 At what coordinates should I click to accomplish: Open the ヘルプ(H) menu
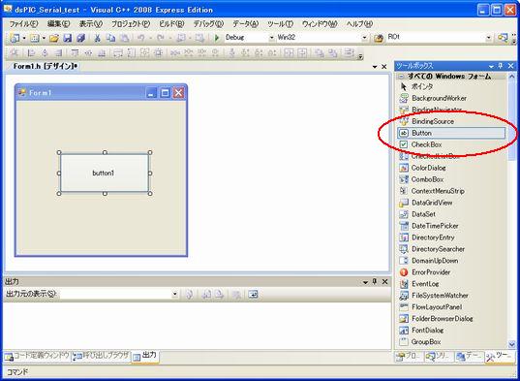[359, 24]
